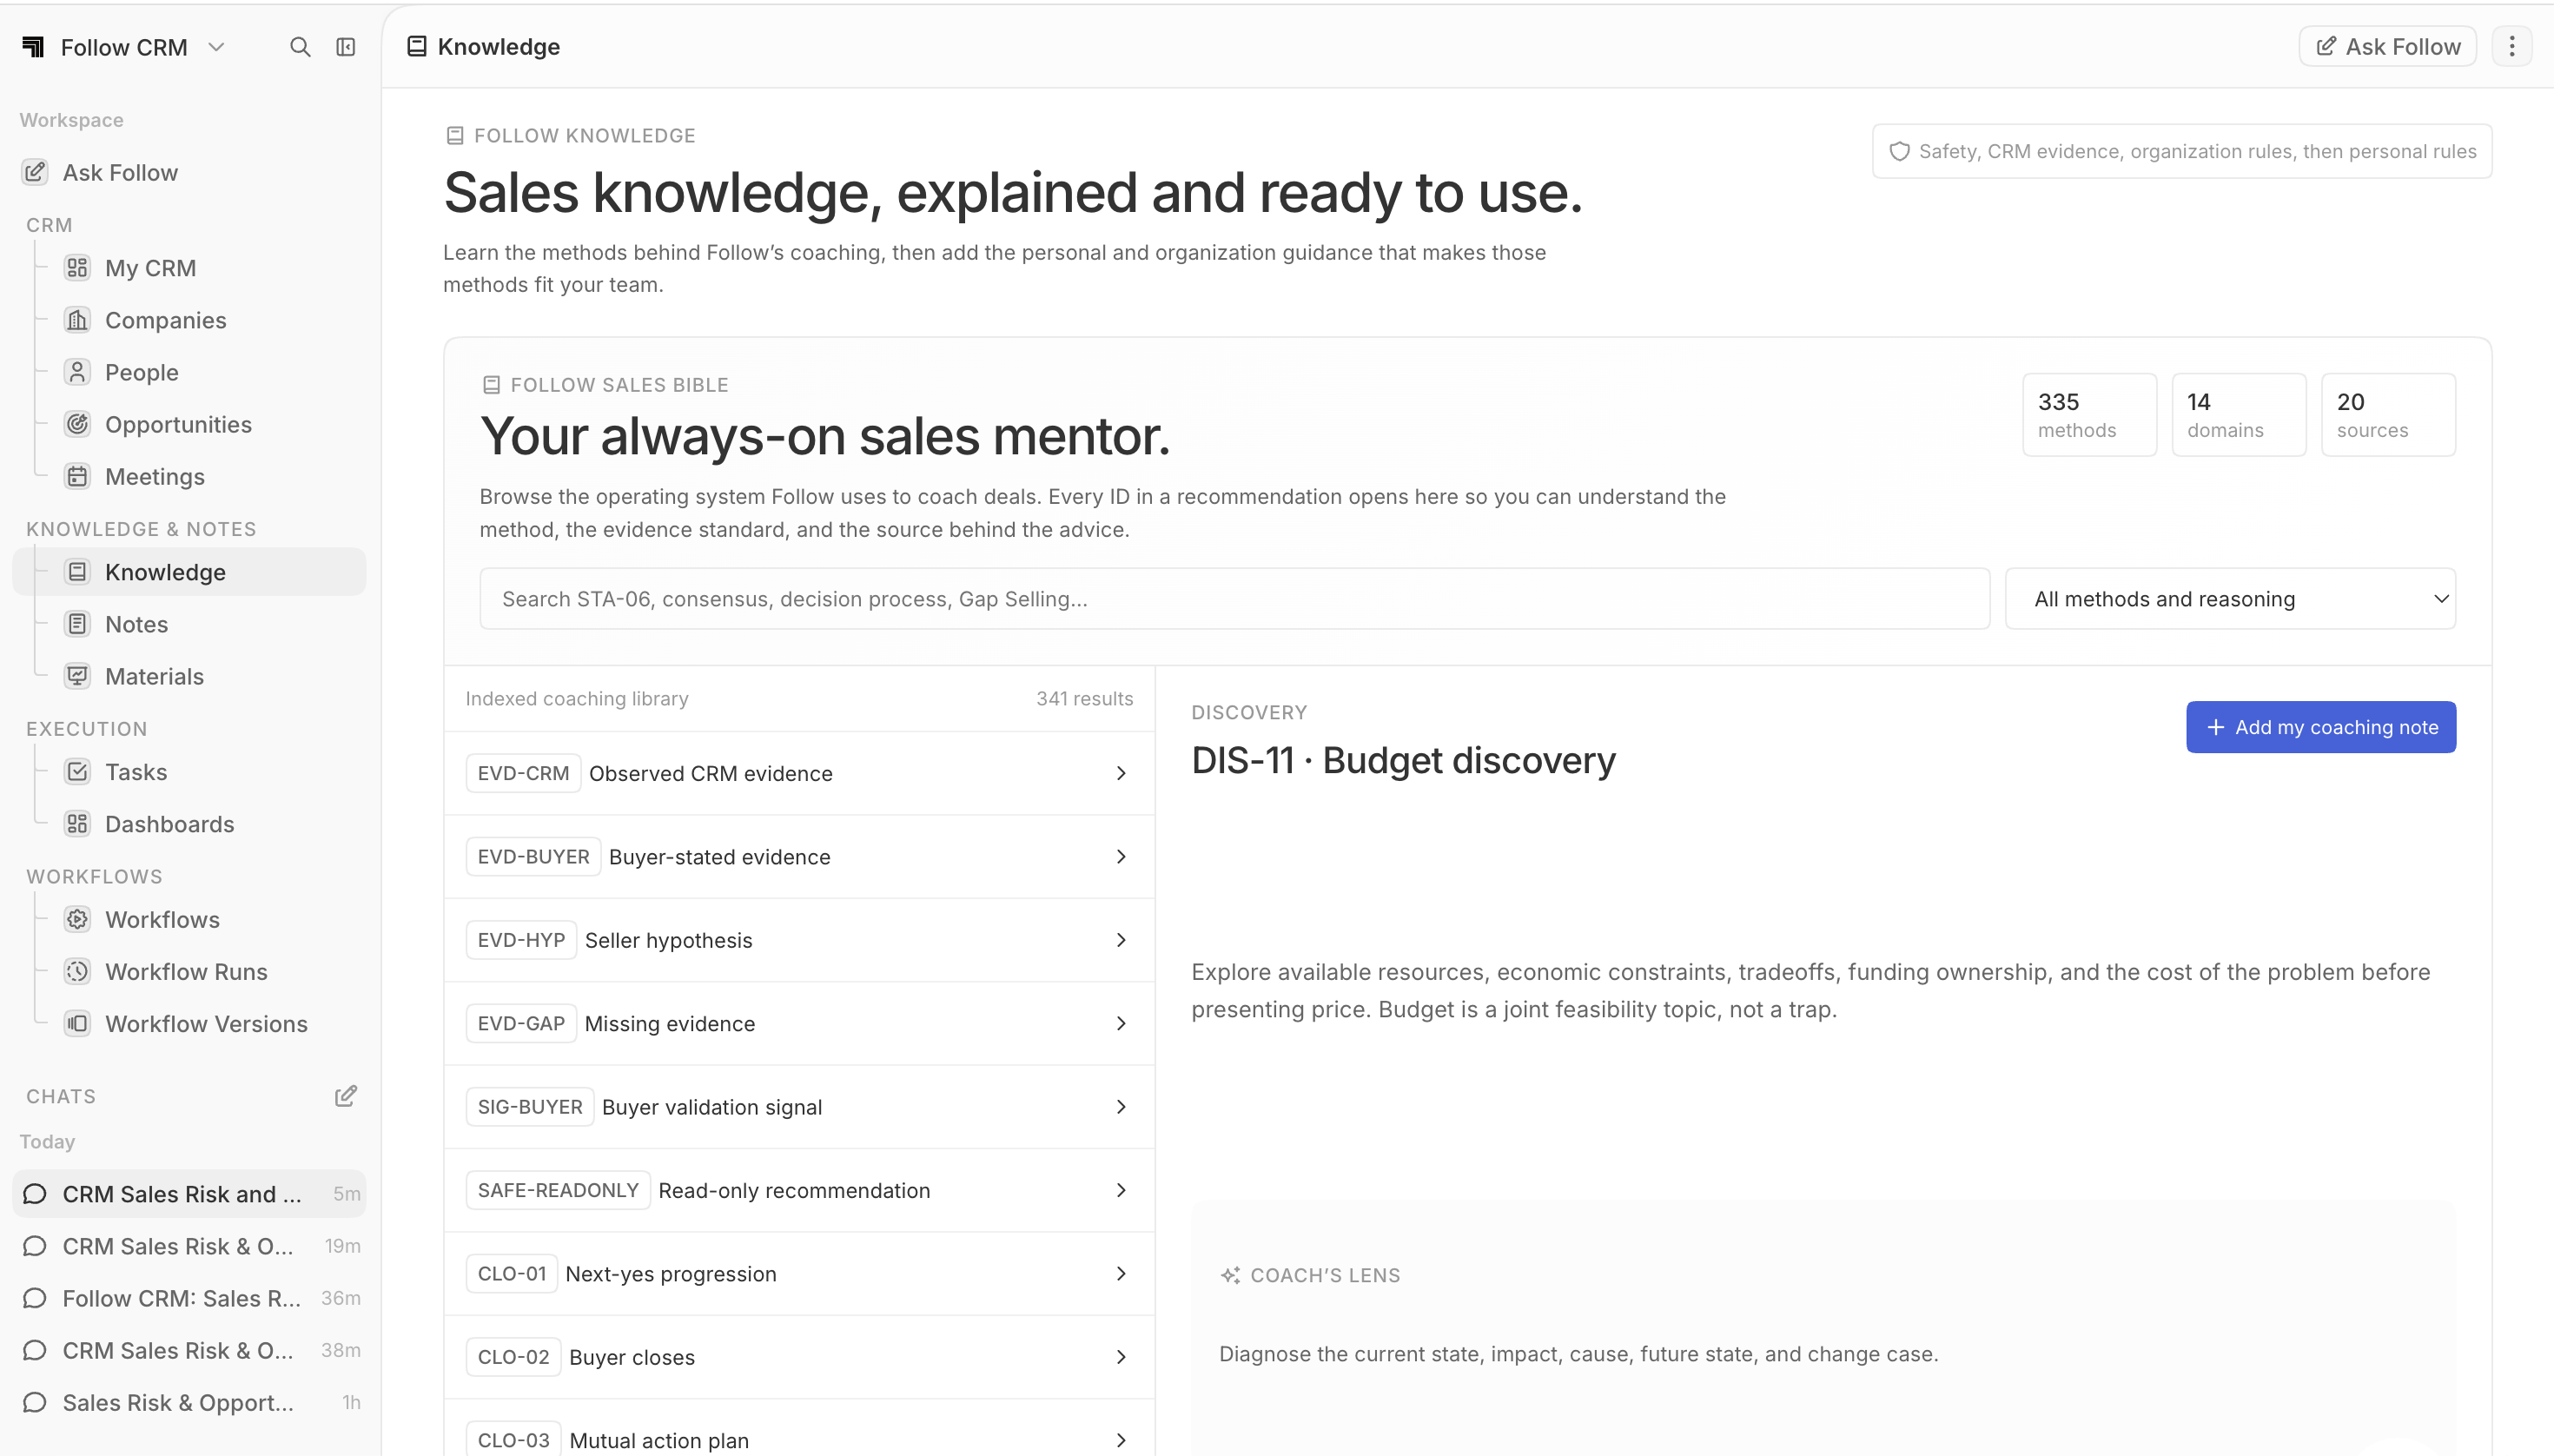Click the My CRM grid icon
Viewport: 2554px width, 1456px height.
(77, 268)
